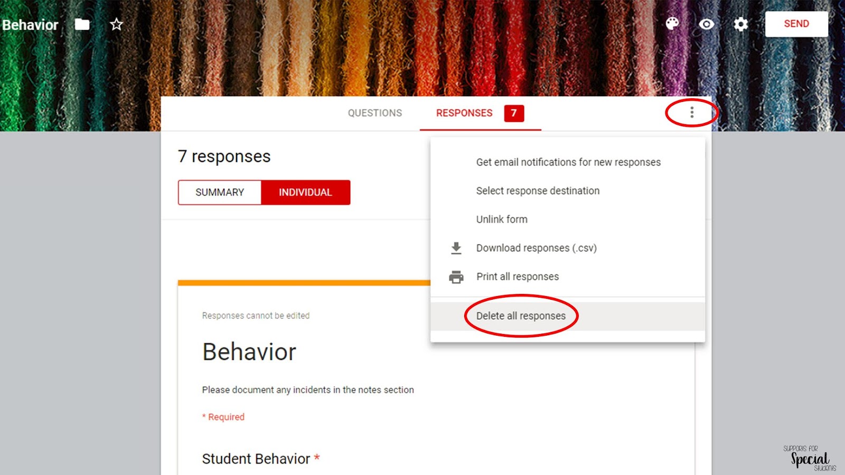845x475 pixels.
Task: Open Download responses (.csv) option
Action: pyautogui.click(x=537, y=248)
